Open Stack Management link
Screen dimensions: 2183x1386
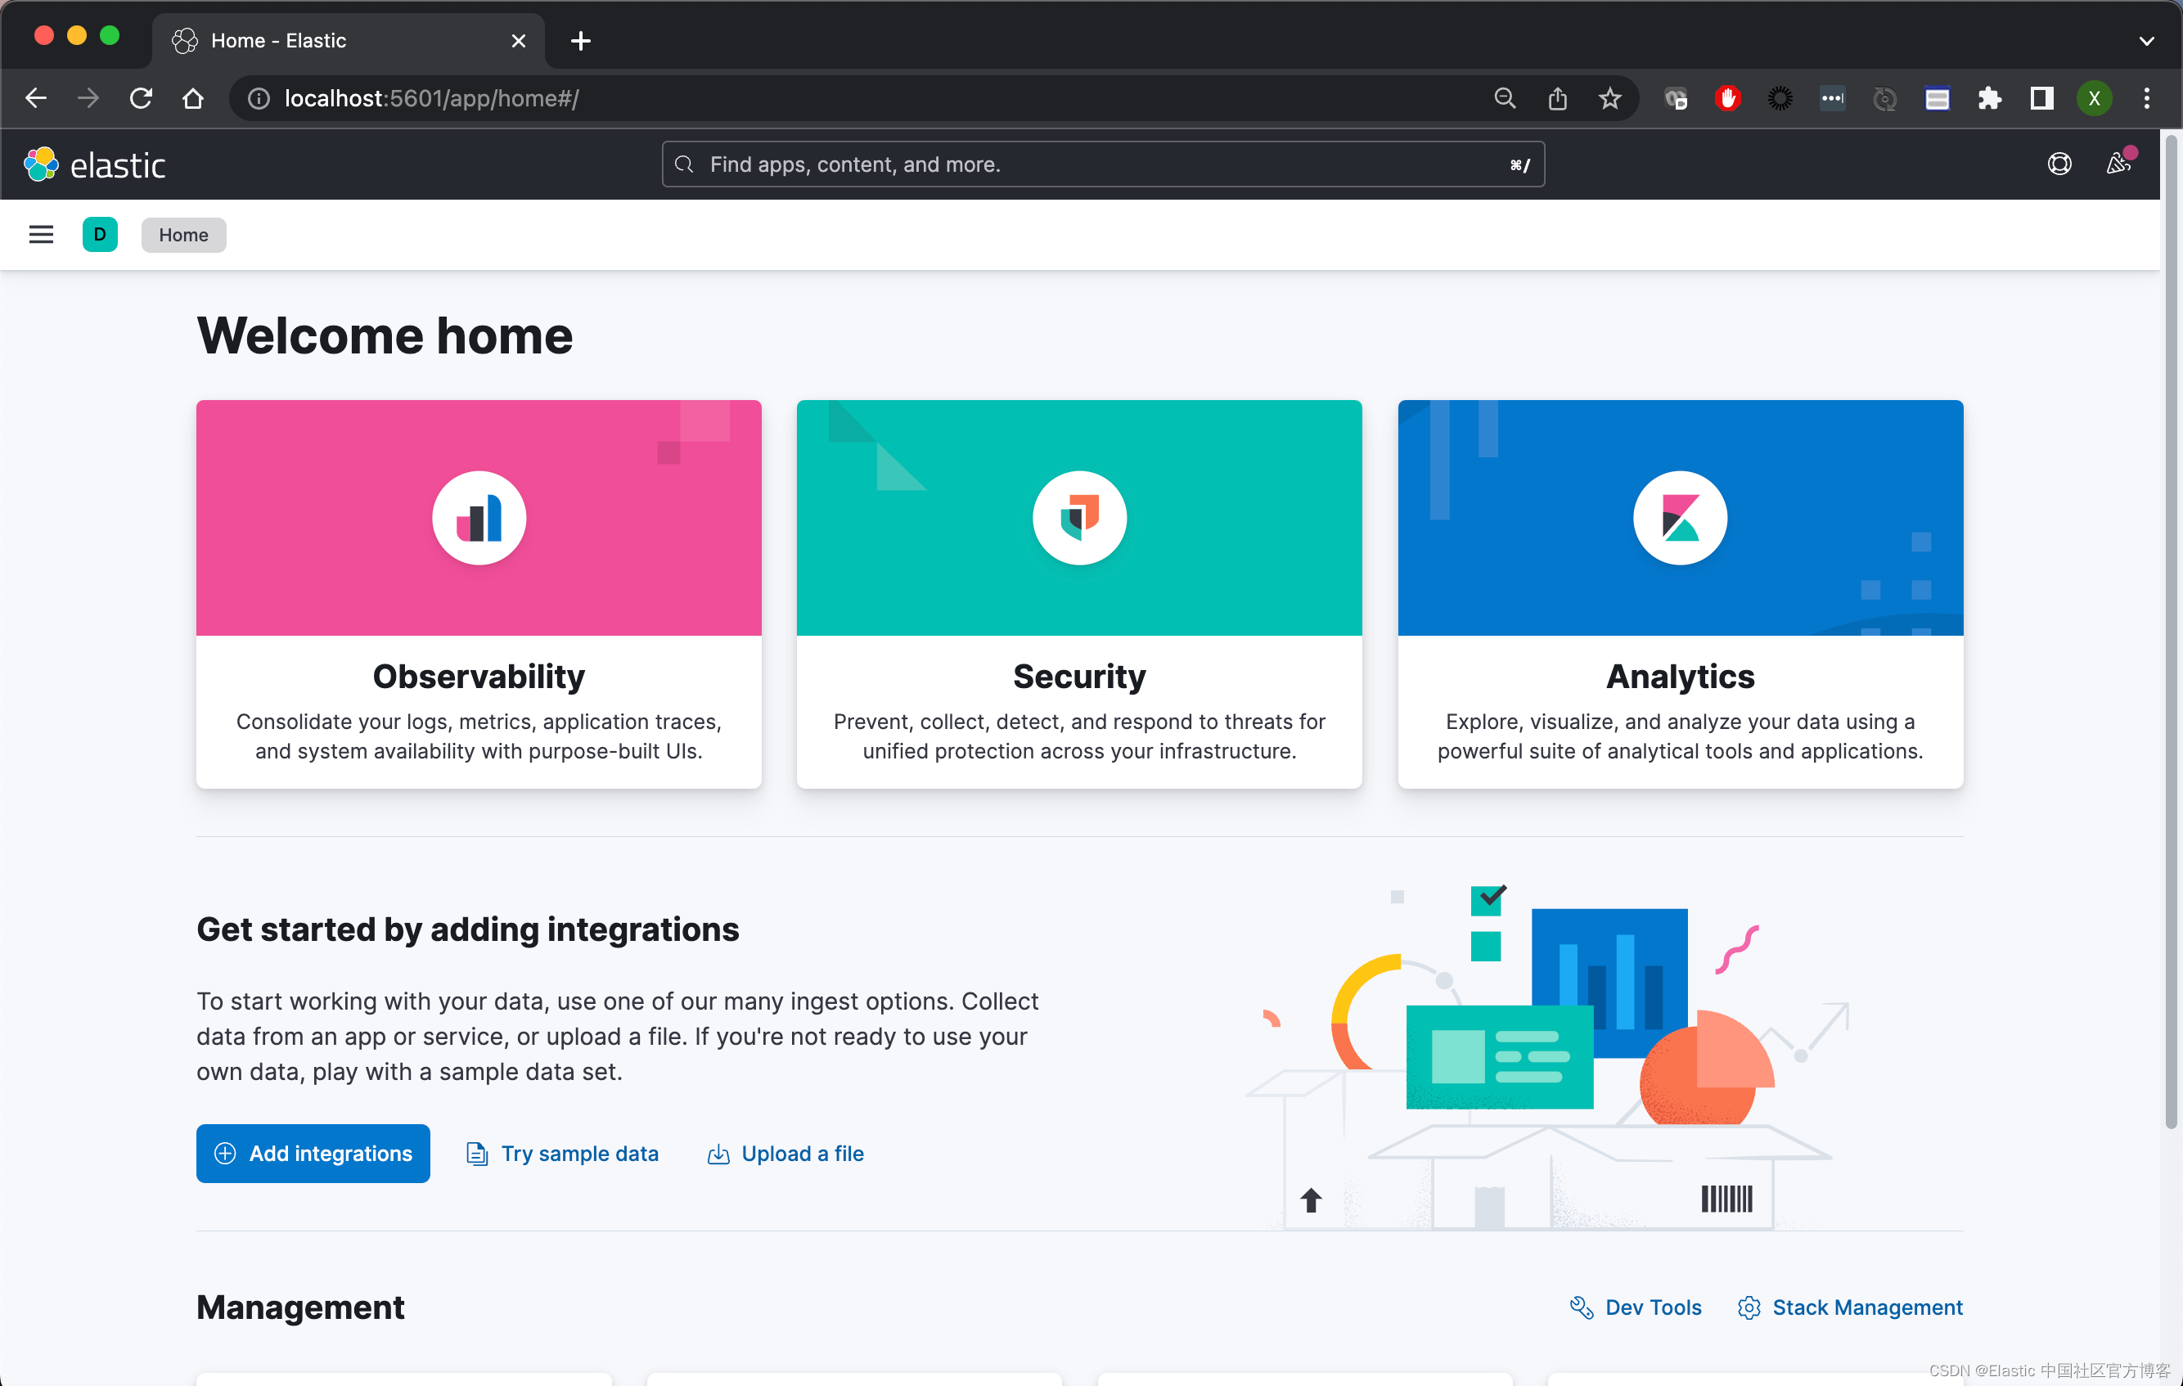[x=1849, y=1307]
